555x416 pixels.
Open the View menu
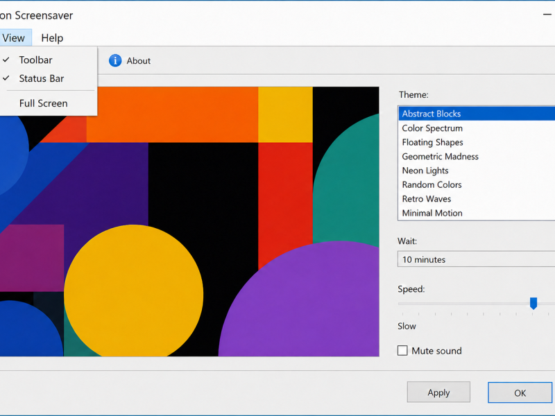click(14, 38)
